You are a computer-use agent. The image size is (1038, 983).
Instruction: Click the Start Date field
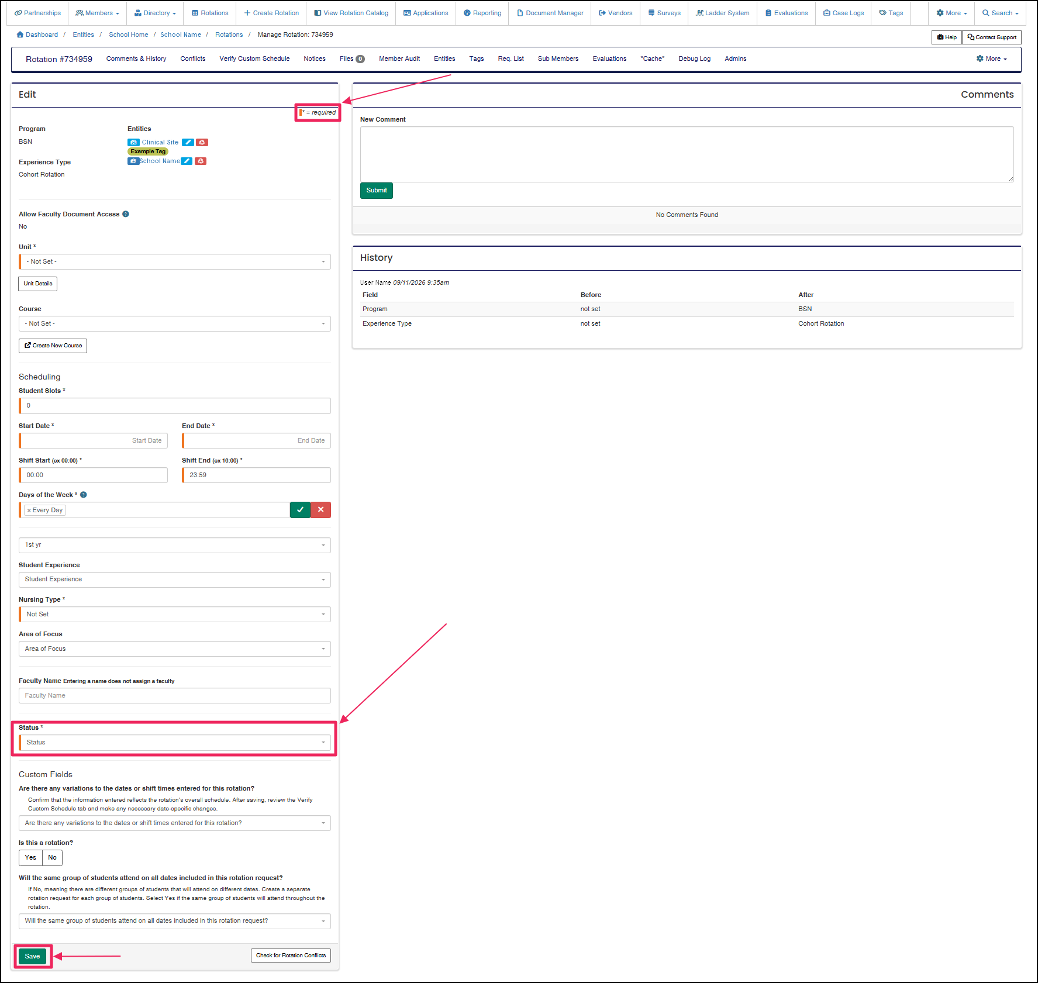pos(94,441)
